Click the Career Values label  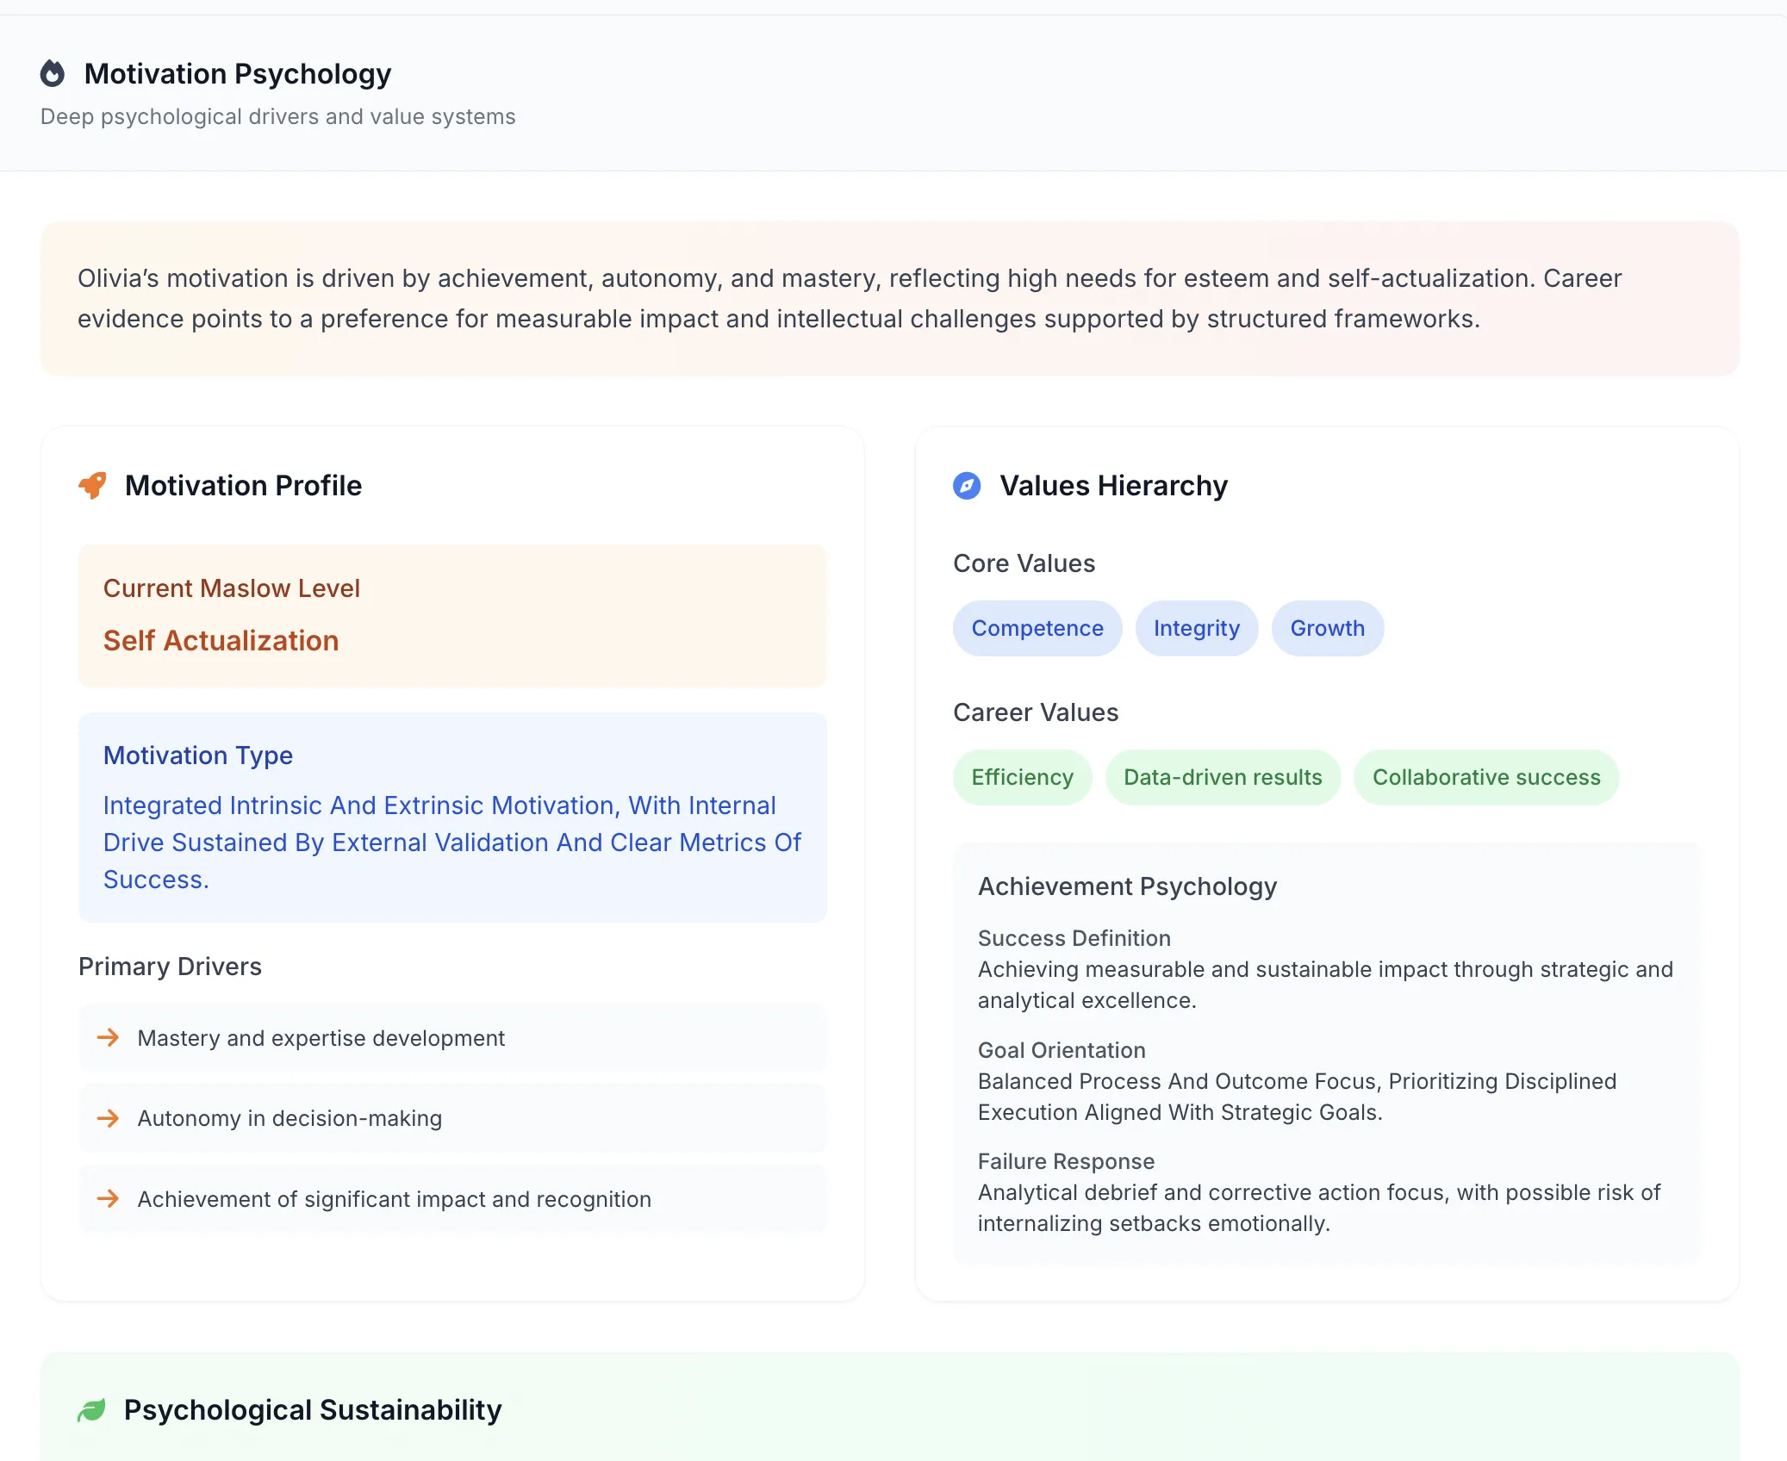tap(1036, 712)
